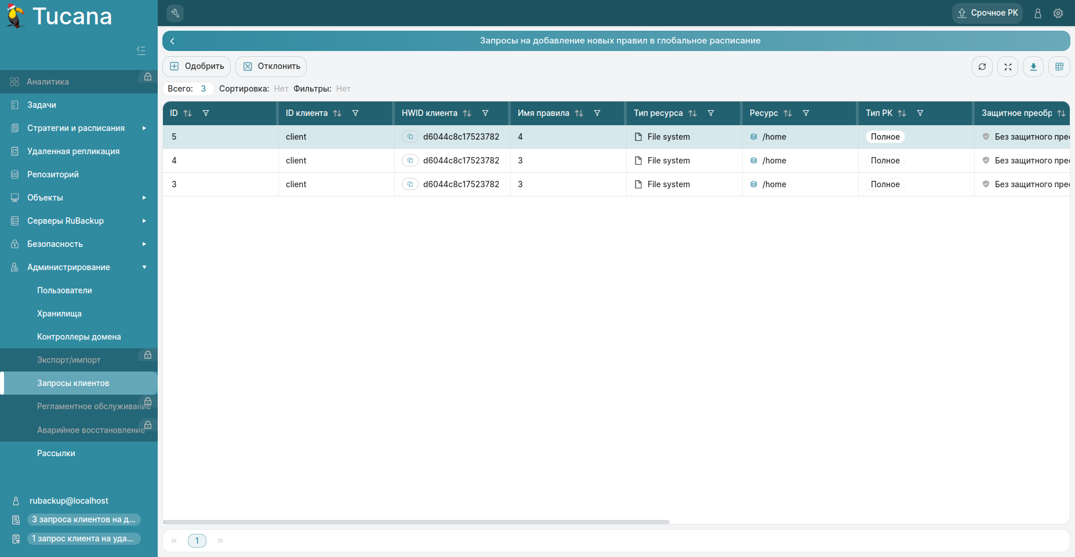Collapse the sidebar menu
The width and height of the screenshot is (1075, 557).
(141, 50)
